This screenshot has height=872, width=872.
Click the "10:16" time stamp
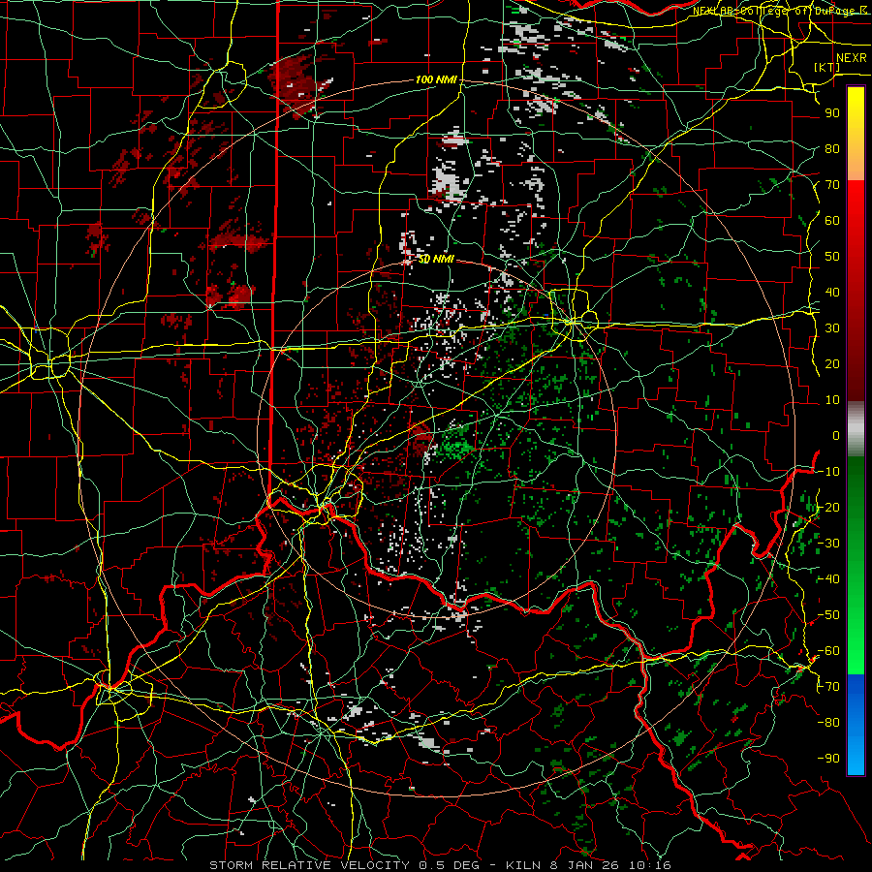pyautogui.click(x=650, y=865)
